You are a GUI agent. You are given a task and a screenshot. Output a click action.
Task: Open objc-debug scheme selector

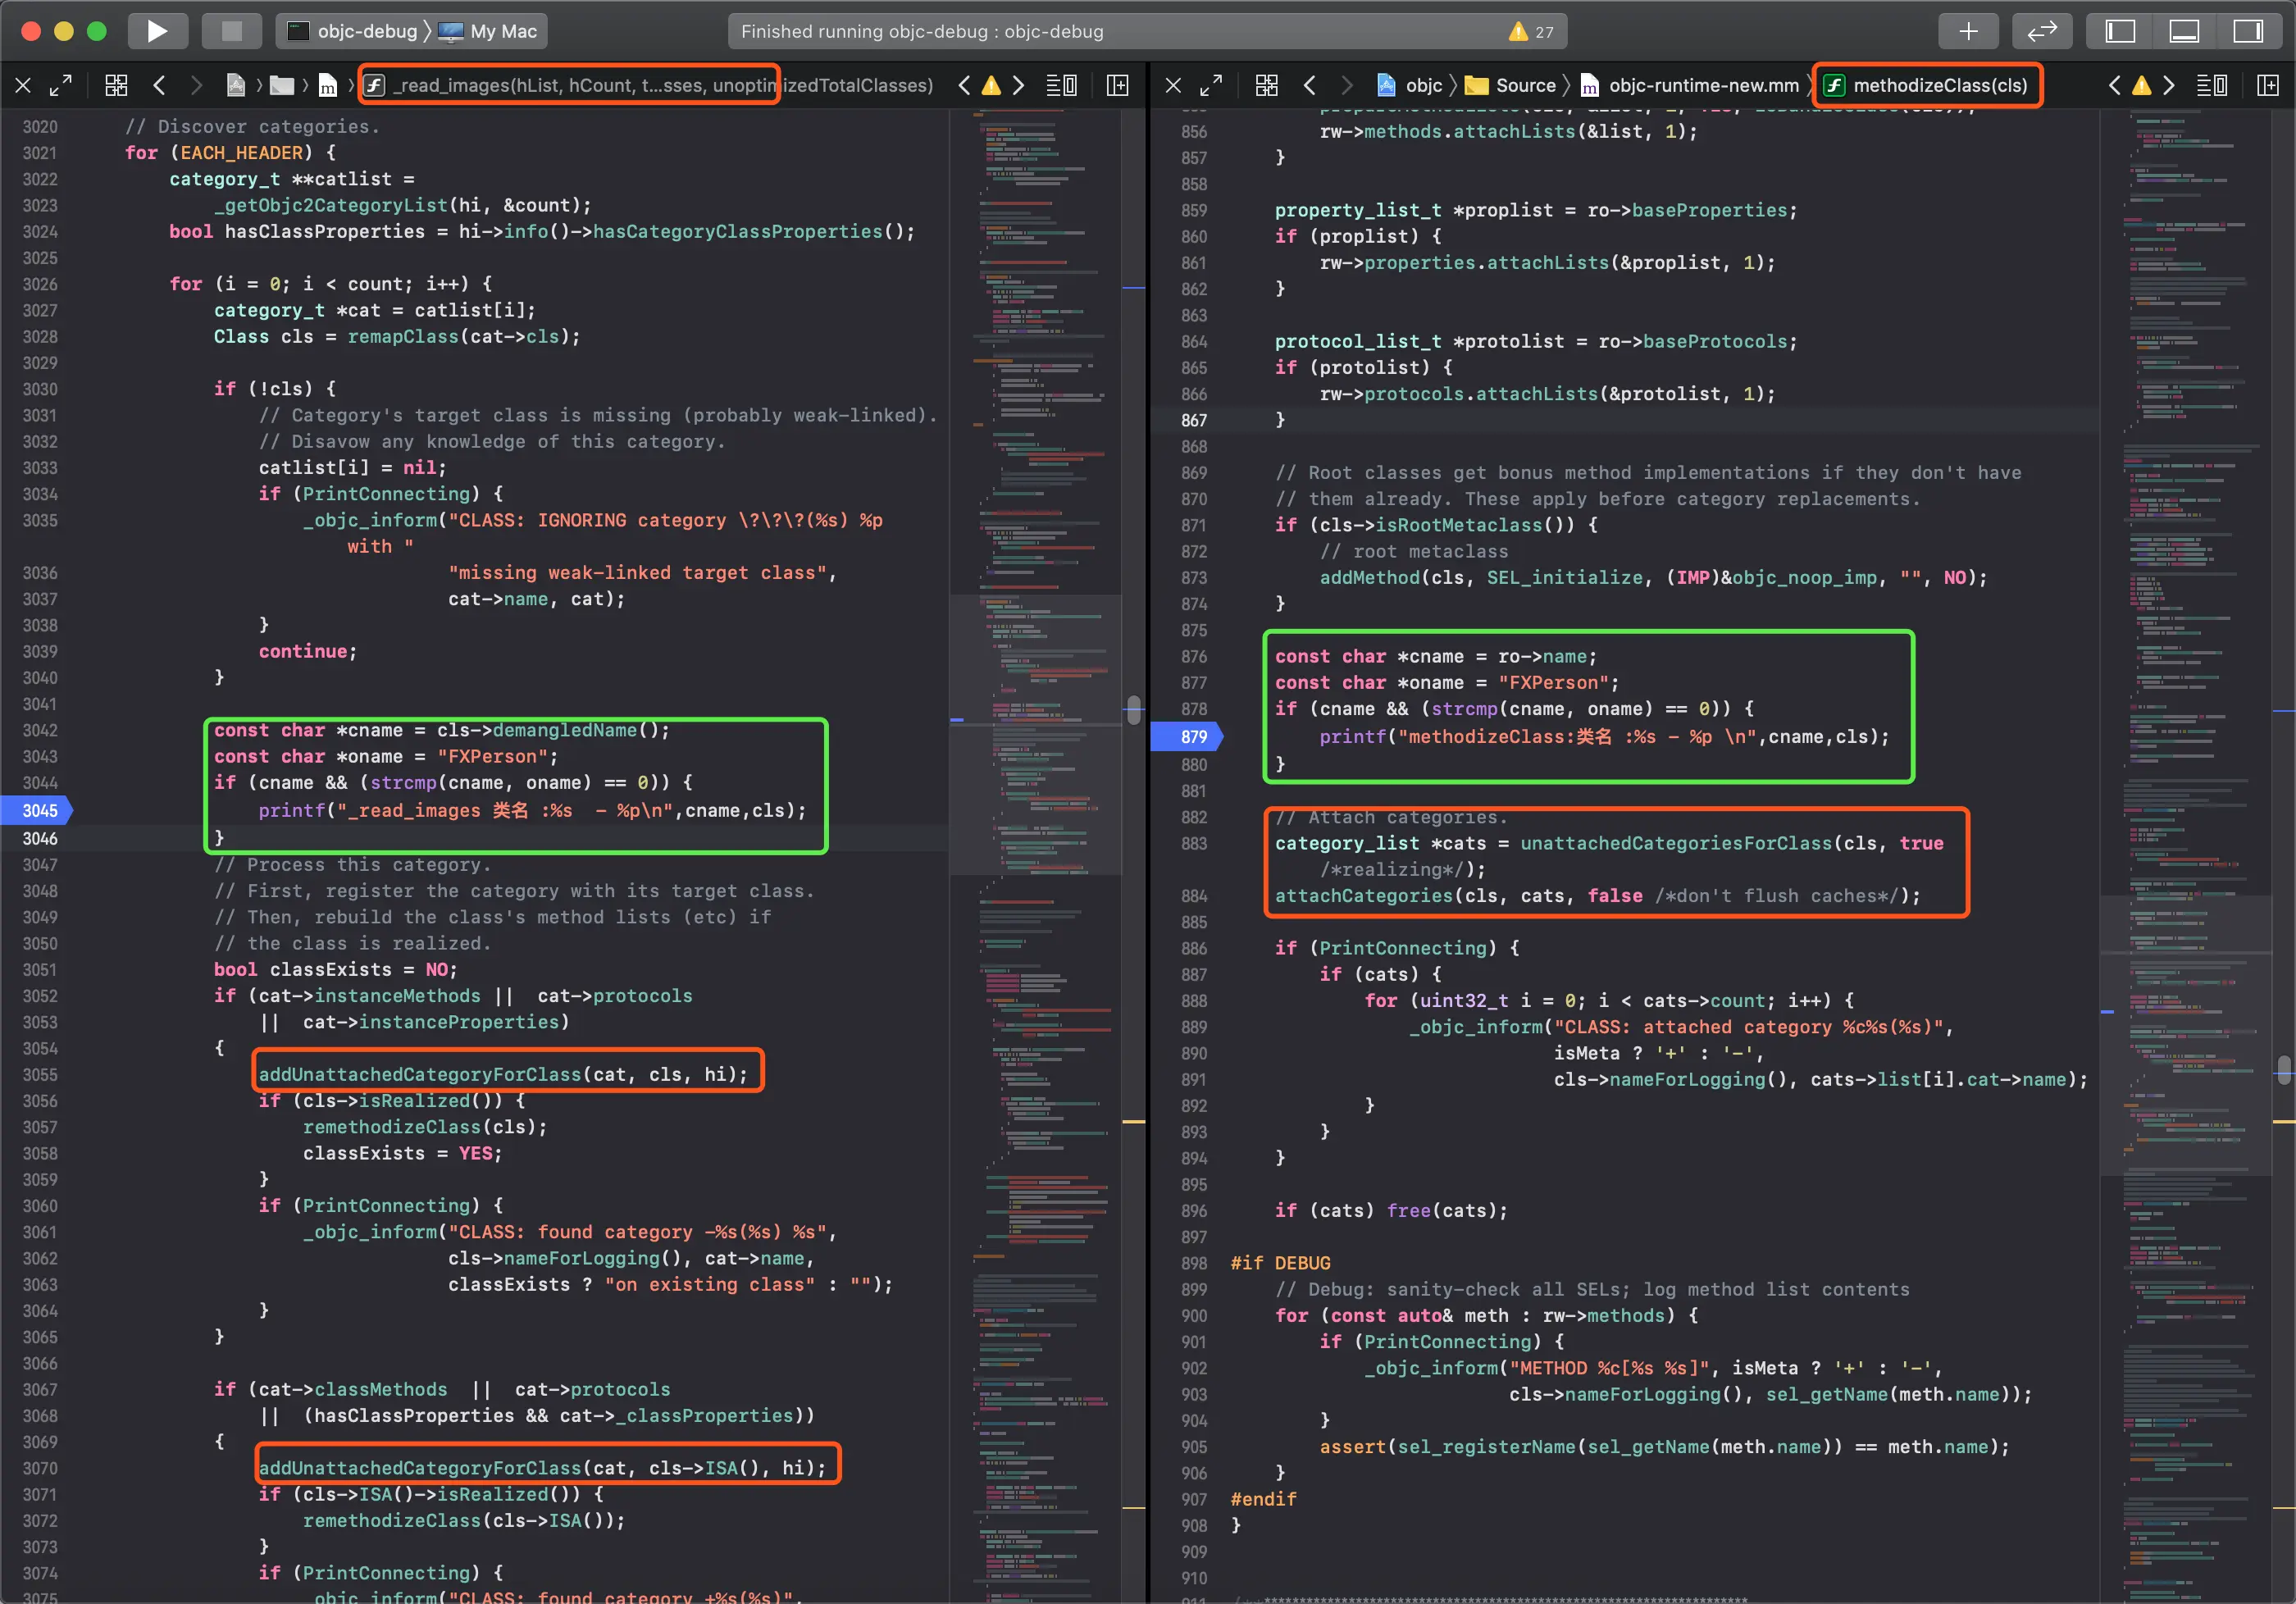[x=353, y=31]
